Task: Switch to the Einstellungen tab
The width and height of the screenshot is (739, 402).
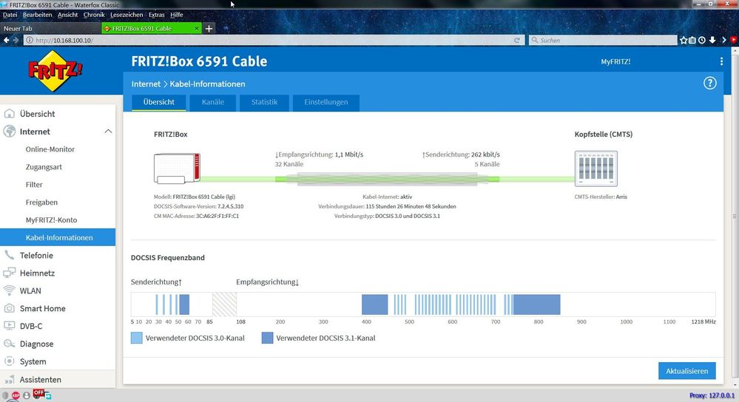Action: coord(326,102)
